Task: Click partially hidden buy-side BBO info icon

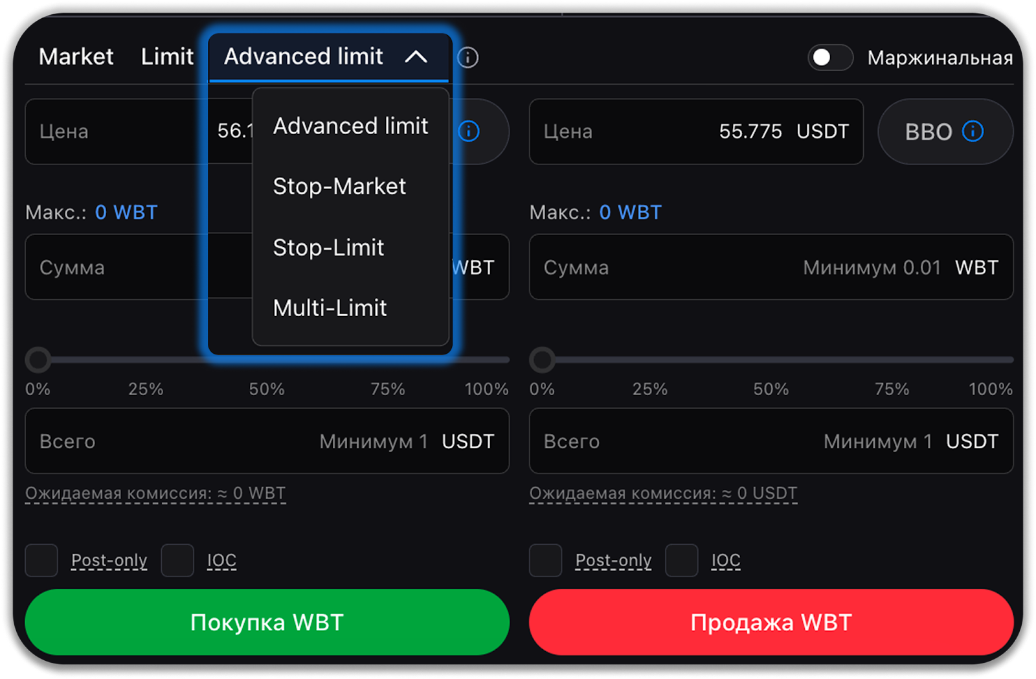Action: [469, 132]
